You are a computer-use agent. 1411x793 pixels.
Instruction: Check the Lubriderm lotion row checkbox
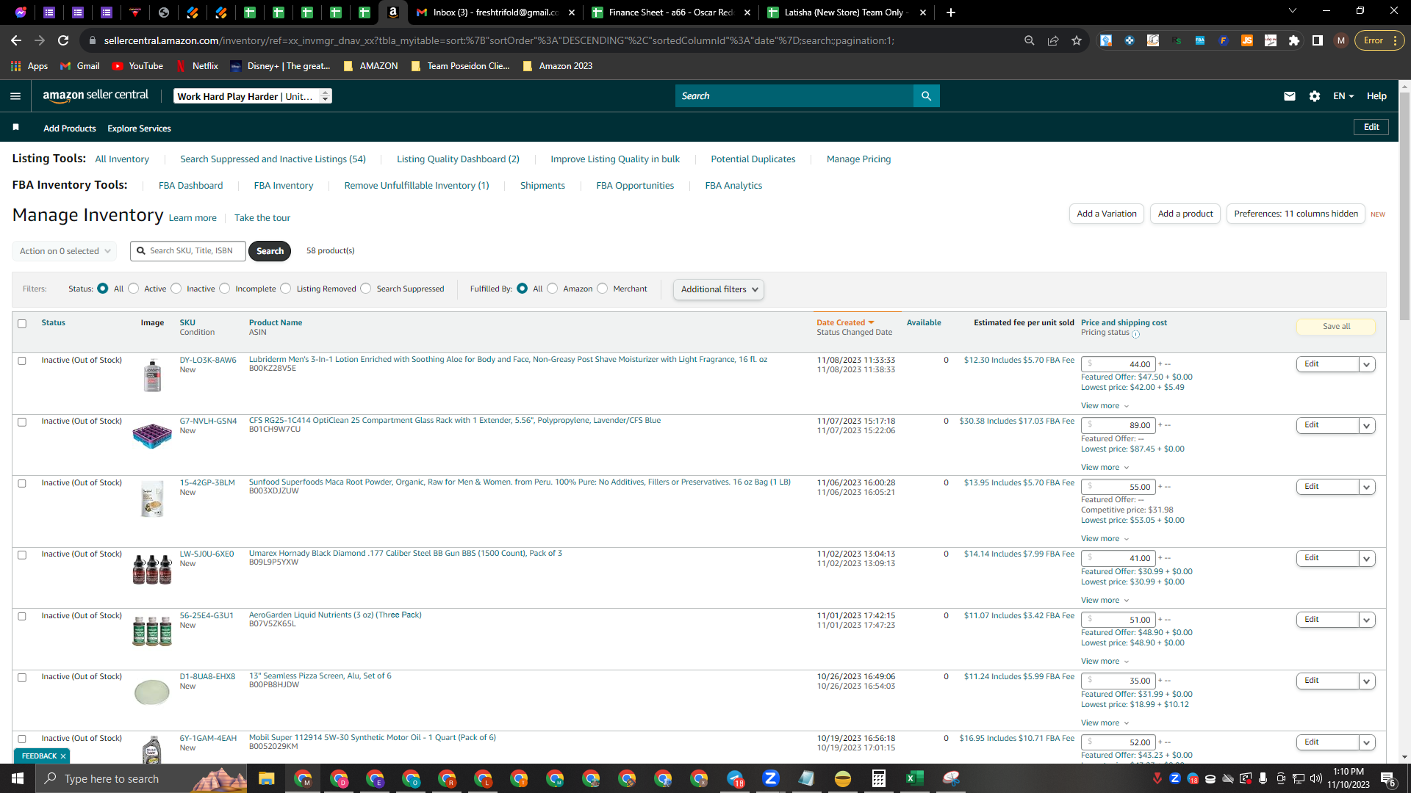coord(22,361)
